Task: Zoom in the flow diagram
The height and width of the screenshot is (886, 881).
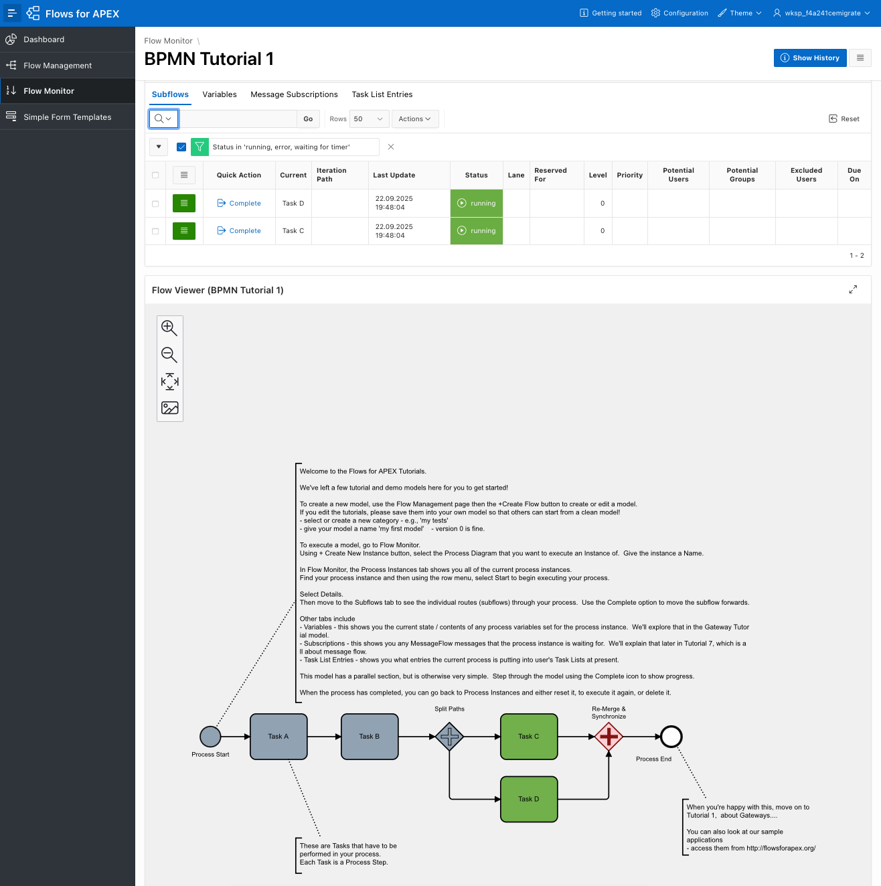Action: coord(169,328)
